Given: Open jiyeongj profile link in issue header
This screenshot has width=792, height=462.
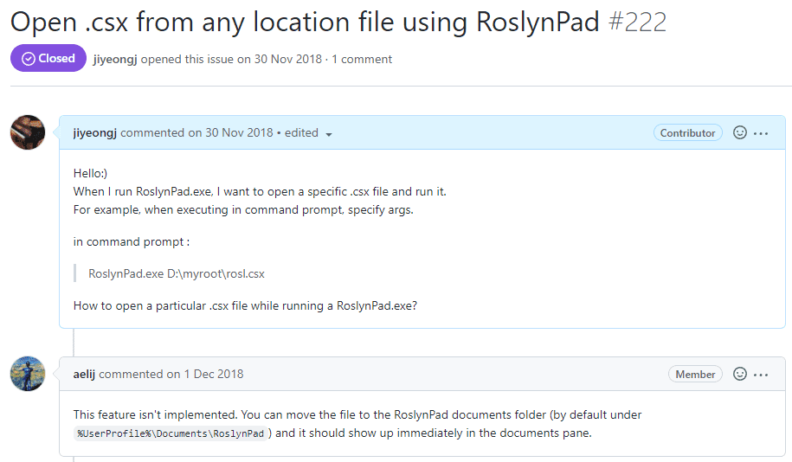Looking at the screenshot, I should (115, 60).
